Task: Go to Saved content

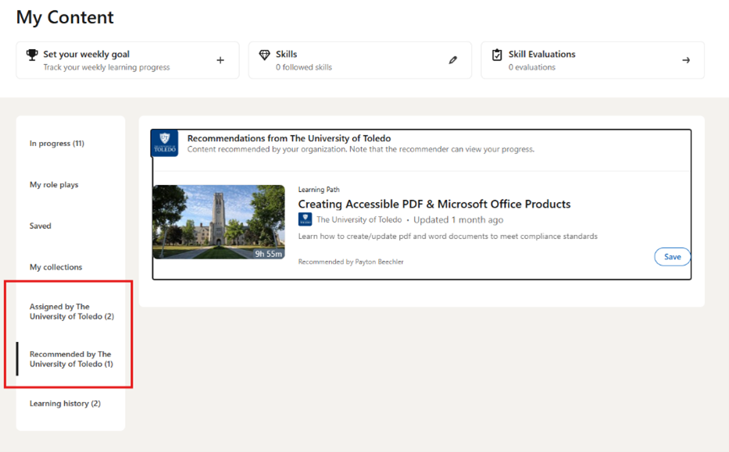Action: tap(41, 226)
